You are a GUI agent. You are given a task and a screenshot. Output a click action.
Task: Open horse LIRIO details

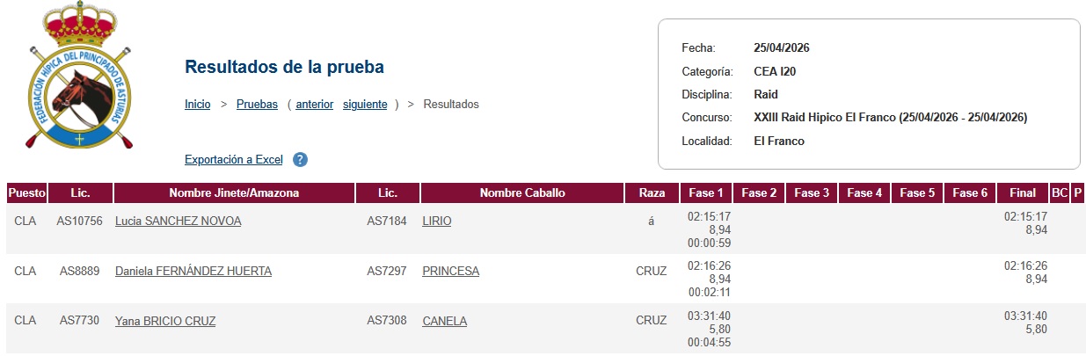436,222
